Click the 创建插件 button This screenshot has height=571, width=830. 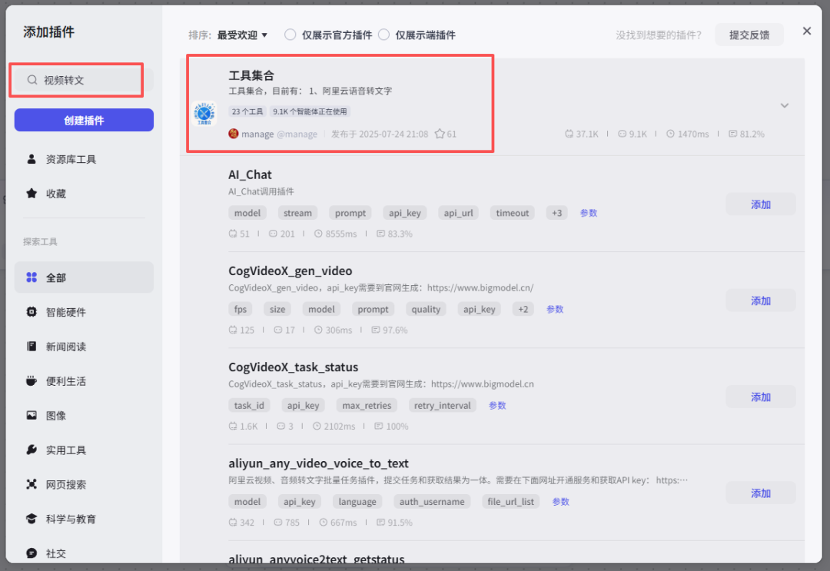84,120
